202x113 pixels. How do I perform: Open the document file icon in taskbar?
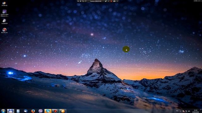(18, 111)
